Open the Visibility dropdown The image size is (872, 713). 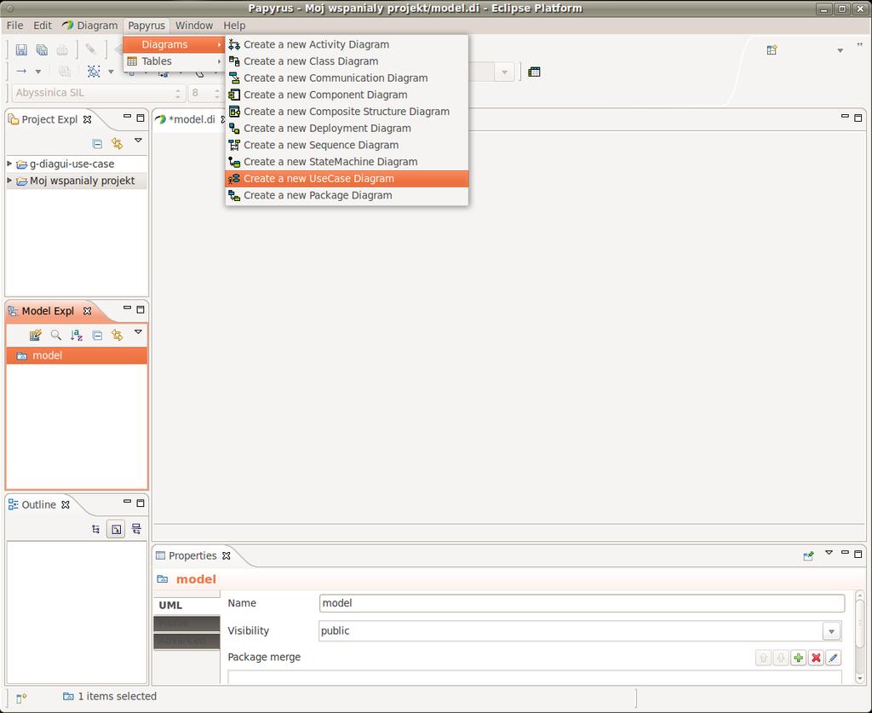[831, 631]
